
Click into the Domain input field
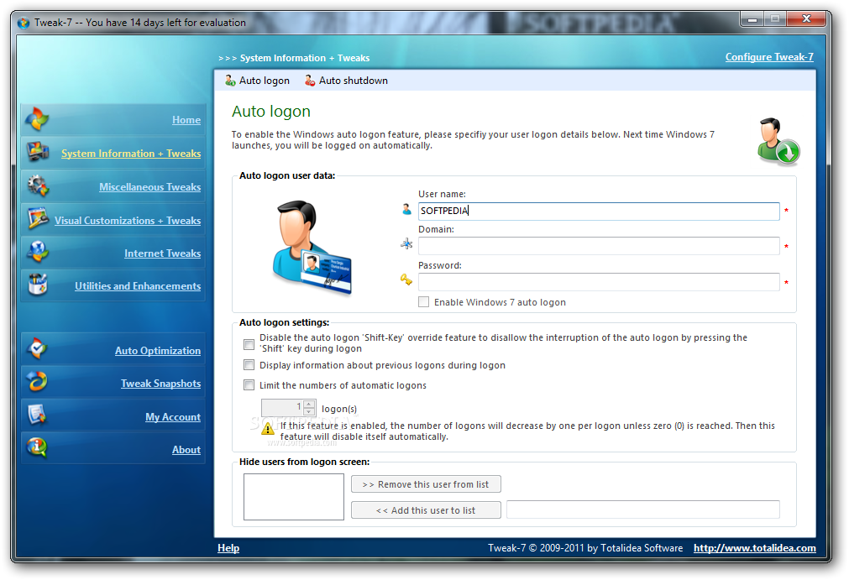[599, 246]
